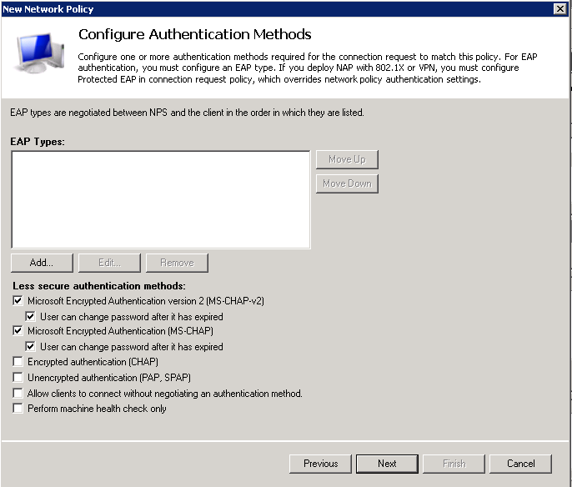Screen dimensions: 572x487
Task: Click the Remove button under EAP Types
Action: tap(177, 263)
